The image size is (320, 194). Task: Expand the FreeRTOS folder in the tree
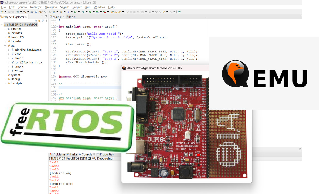[5, 37]
